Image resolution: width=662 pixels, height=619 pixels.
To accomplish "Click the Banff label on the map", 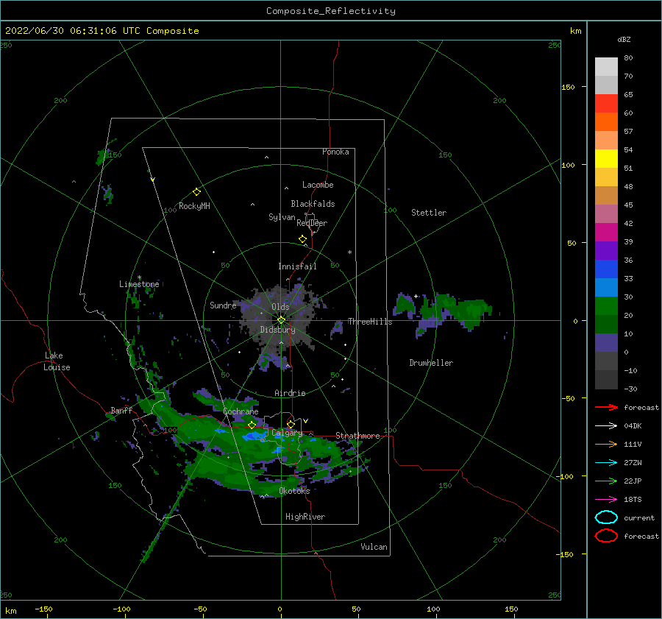I will [x=121, y=410].
